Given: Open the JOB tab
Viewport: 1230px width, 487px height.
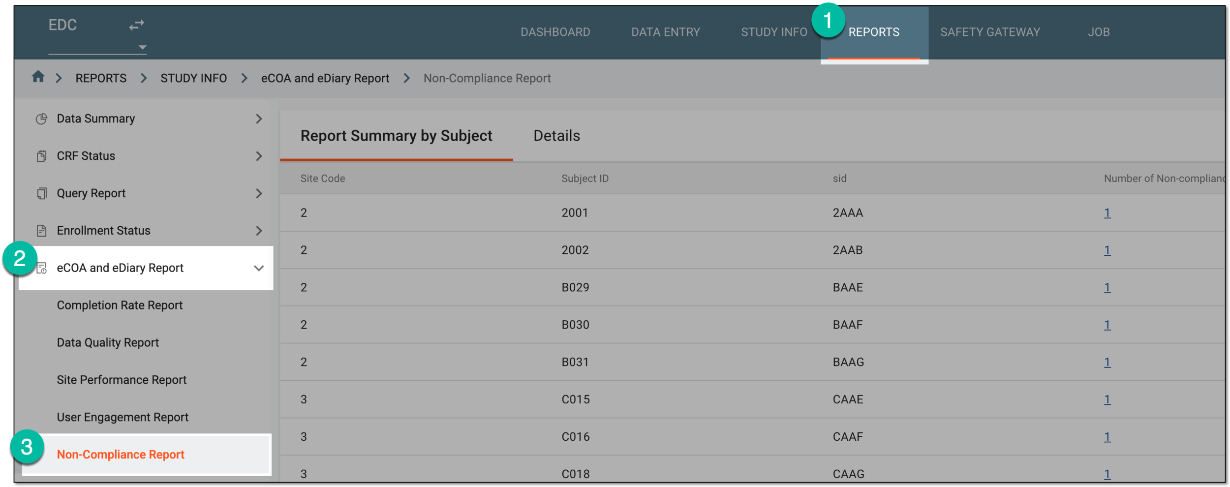Looking at the screenshot, I should pyautogui.click(x=1099, y=32).
